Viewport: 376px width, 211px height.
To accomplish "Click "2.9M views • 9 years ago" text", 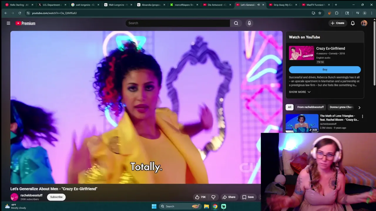I will pyautogui.click(x=333, y=128).
